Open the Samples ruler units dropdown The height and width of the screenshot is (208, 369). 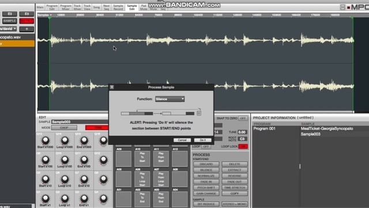click(45, 15)
